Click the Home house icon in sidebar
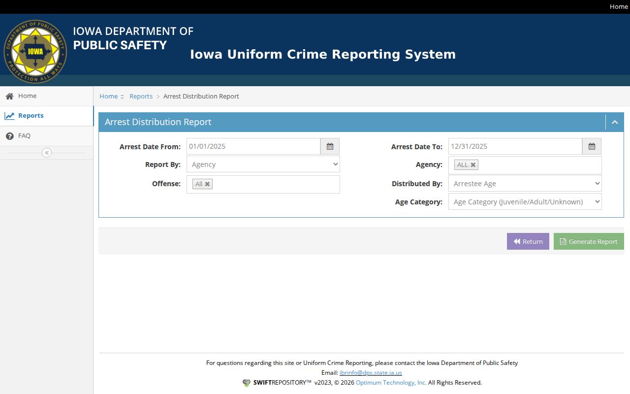Screen dimensions: 630x394 point(9,96)
